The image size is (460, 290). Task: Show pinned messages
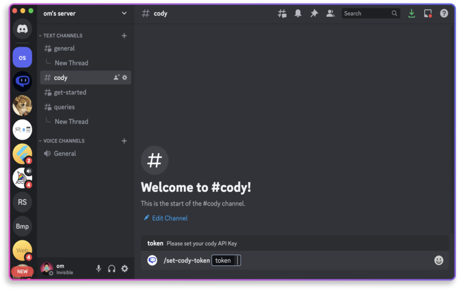coord(314,13)
